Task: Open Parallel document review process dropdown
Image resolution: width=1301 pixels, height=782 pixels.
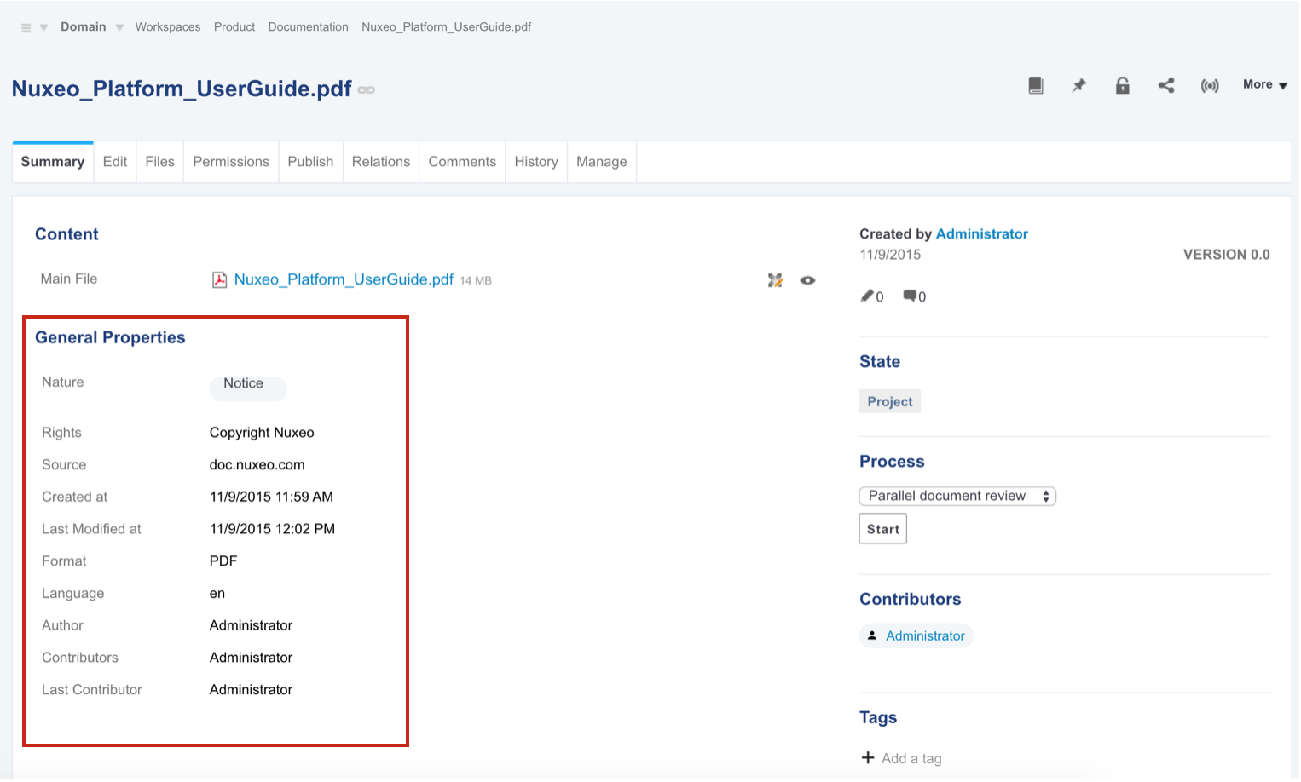Action: pos(957,496)
